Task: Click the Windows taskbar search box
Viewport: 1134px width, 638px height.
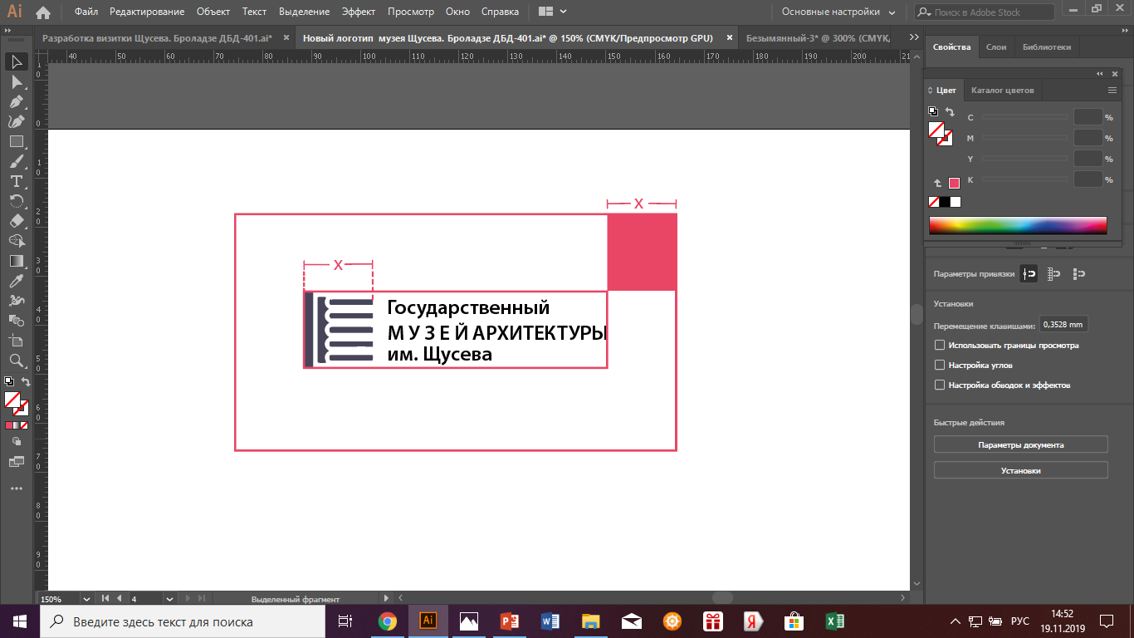Action: [x=181, y=621]
